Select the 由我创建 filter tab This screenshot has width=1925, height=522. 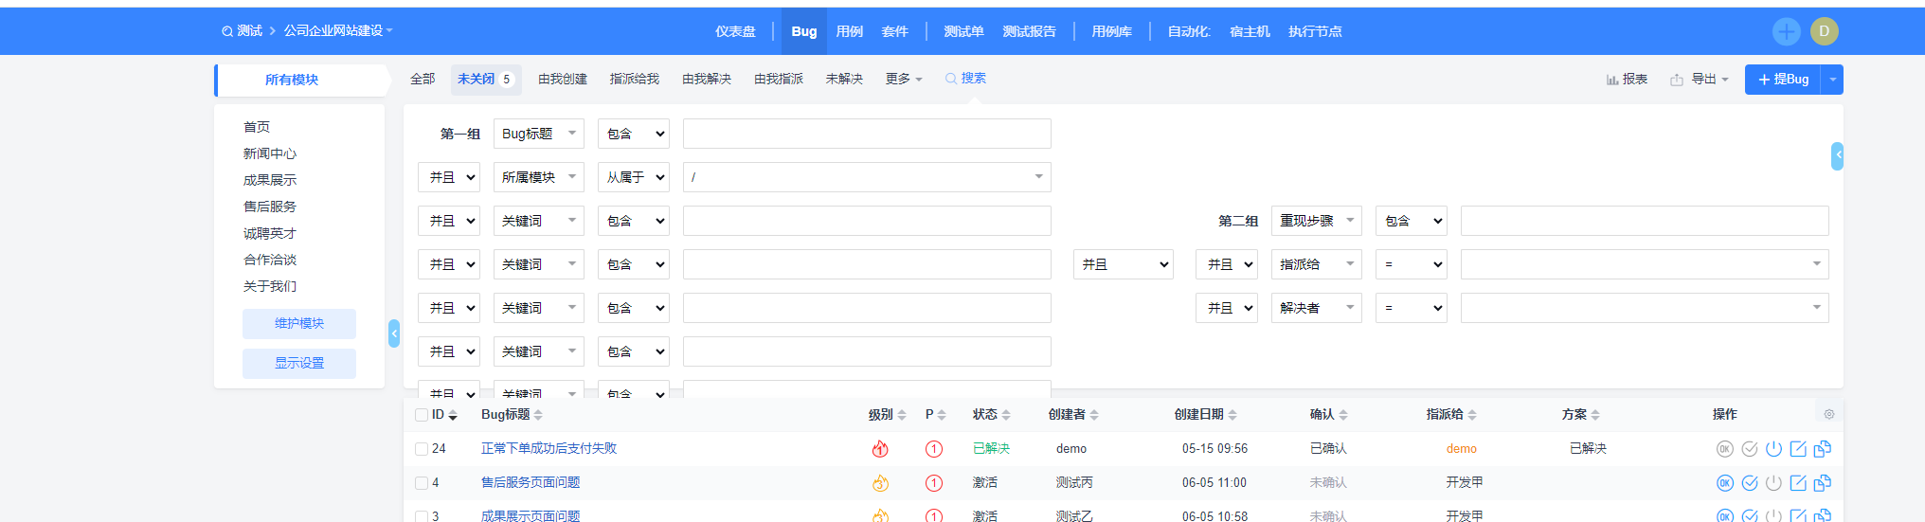tap(563, 80)
